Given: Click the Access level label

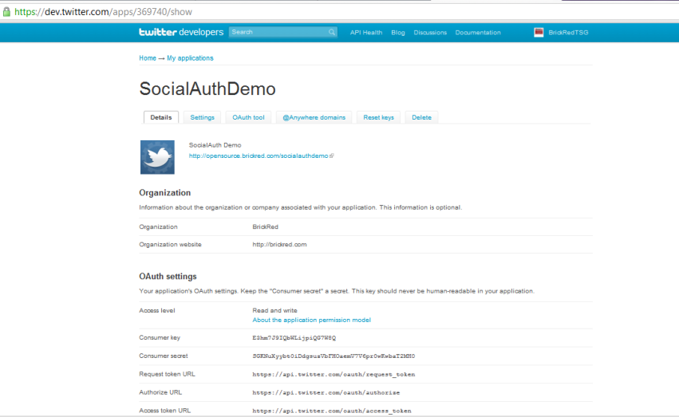Looking at the screenshot, I should [x=157, y=311].
